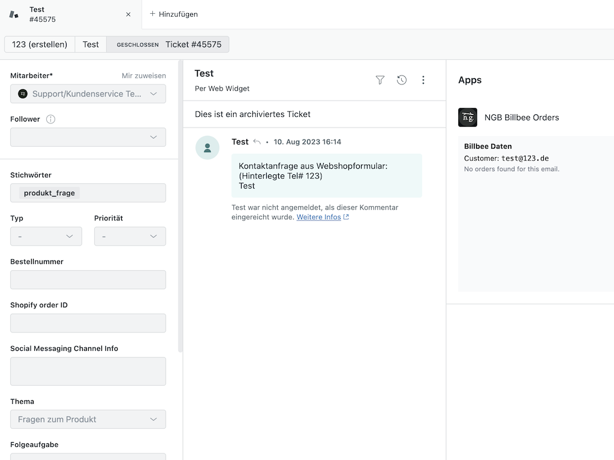Open the conversation filter icon
Viewport: 614px width, 460px height.
(380, 79)
